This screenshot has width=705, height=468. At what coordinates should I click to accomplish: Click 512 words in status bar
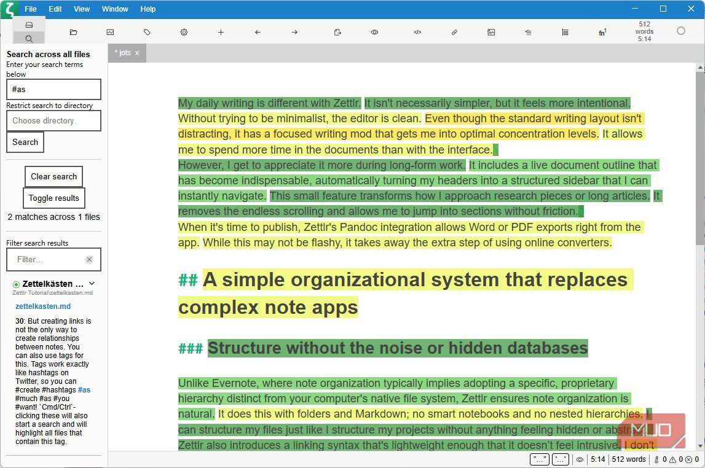629,459
